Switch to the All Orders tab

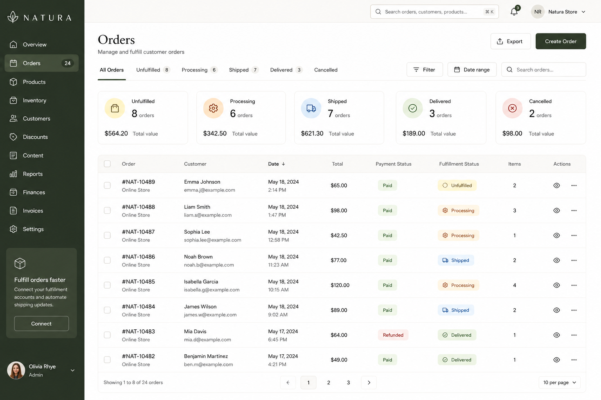tap(112, 70)
